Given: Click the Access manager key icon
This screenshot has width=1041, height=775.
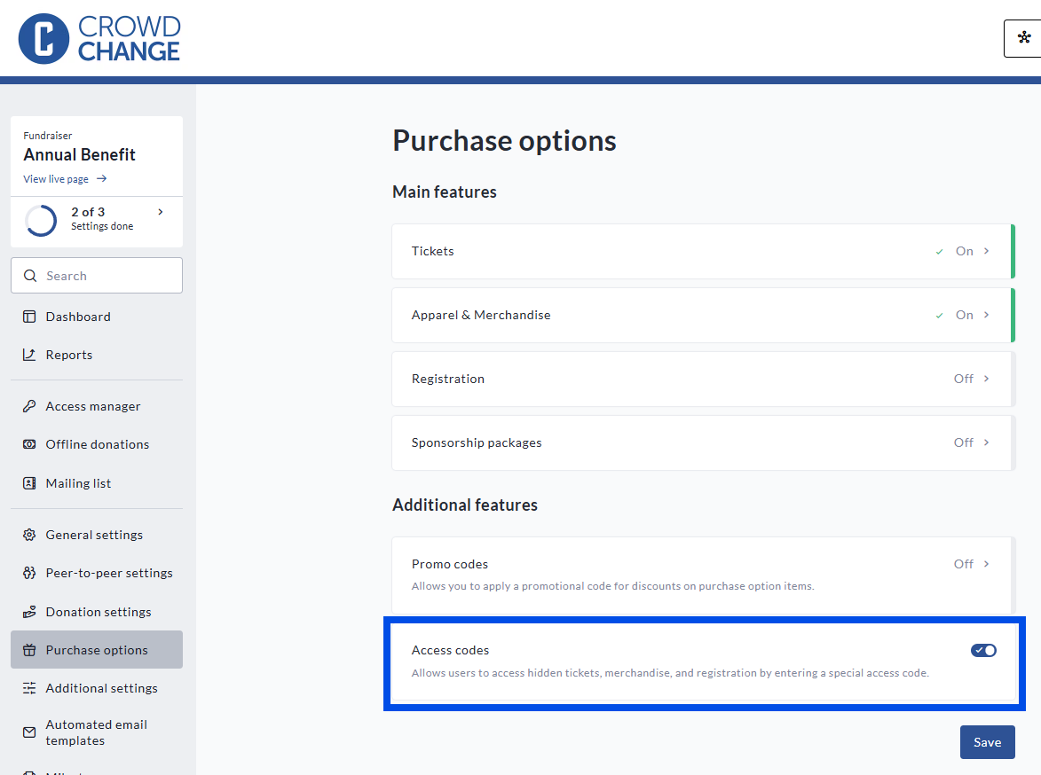Looking at the screenshot, I should 29,406.
